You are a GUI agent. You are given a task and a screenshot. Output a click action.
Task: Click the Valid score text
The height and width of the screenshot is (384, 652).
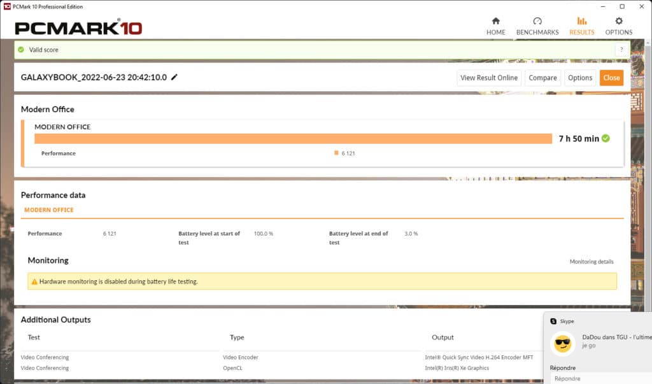pyautogui.click(x=44, y=50)
